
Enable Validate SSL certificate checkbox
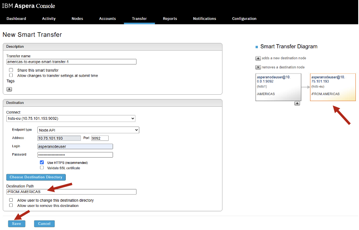[x=42, y=168]
